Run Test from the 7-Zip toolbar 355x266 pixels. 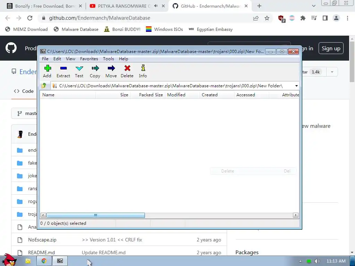click(79, 71)
